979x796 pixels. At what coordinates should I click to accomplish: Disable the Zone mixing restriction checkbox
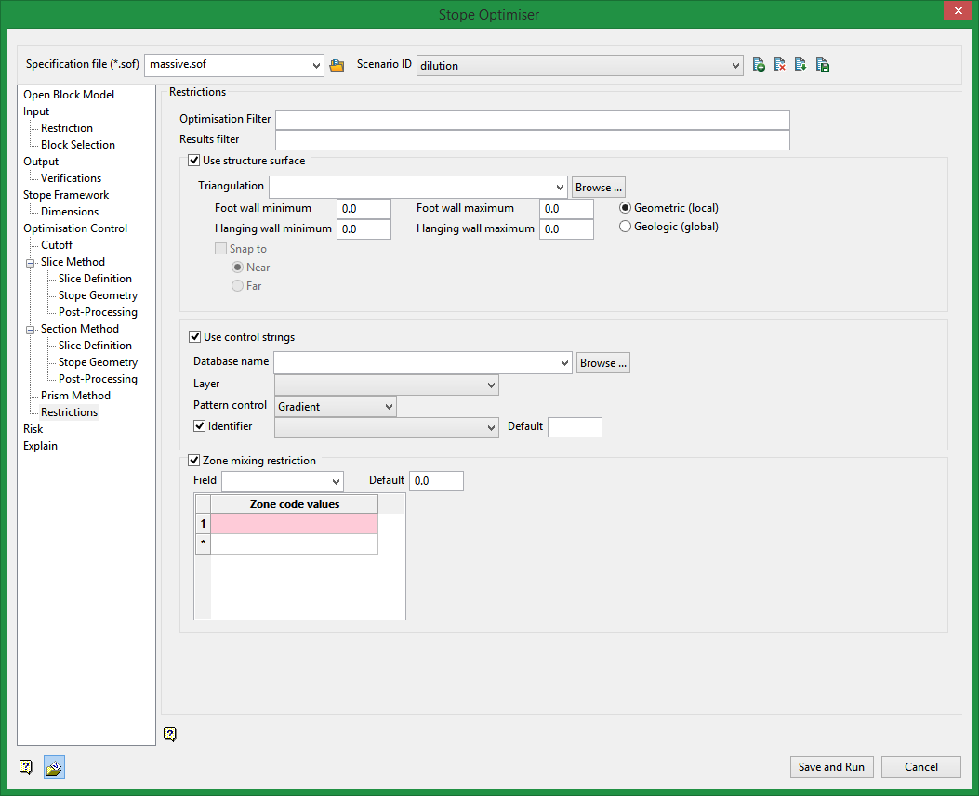(x=194, y=461)
